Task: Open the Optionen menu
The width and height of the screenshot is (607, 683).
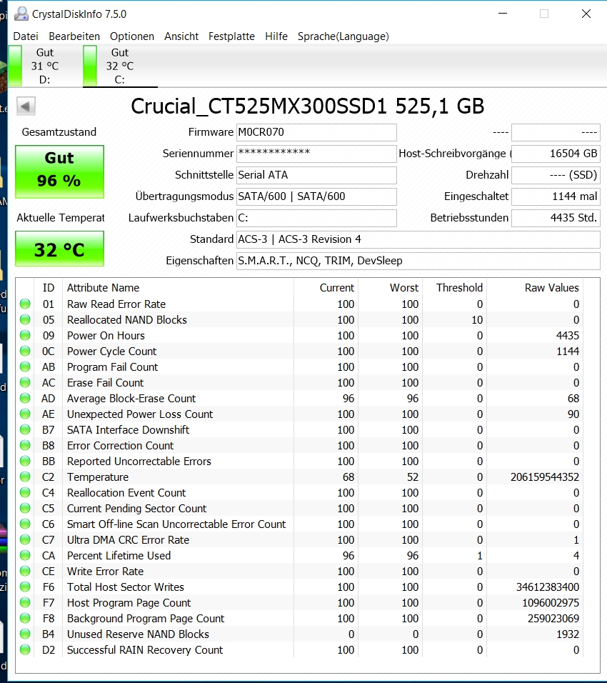Action: (x=132, y=36)
